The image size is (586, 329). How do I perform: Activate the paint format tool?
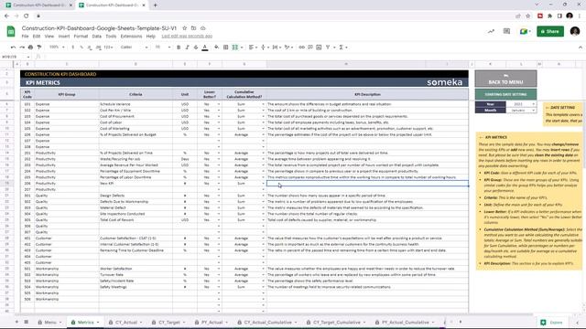[x=39, y=48]
